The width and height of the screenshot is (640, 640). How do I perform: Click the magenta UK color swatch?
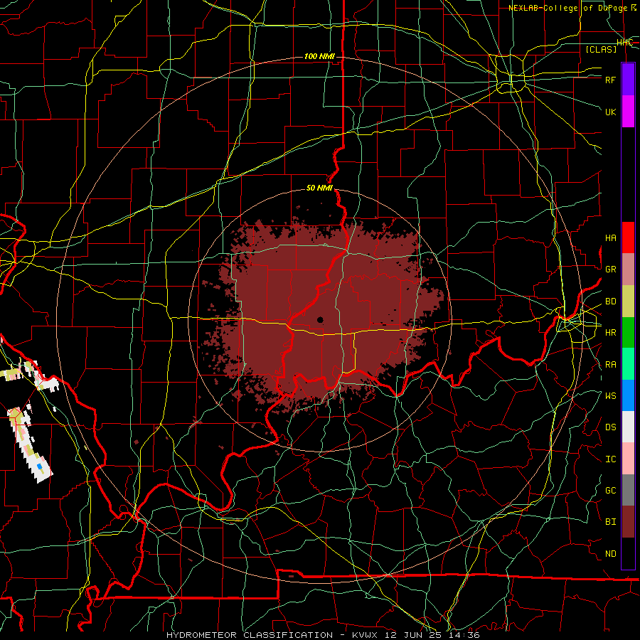[628, 112]
